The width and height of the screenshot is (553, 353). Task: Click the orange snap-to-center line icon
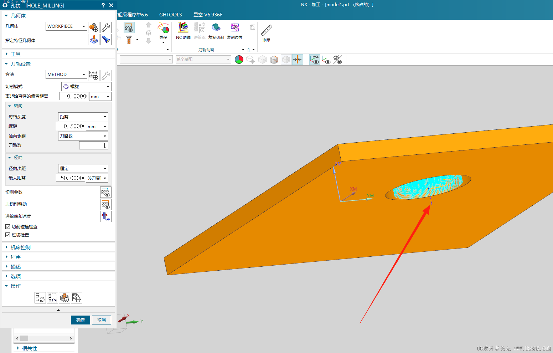298,60
